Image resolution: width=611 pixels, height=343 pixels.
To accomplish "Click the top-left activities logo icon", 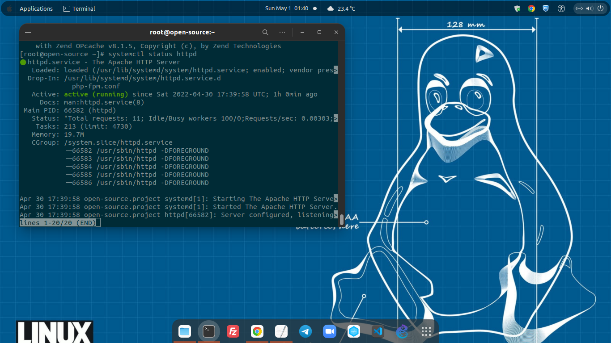I will [9, 8].
